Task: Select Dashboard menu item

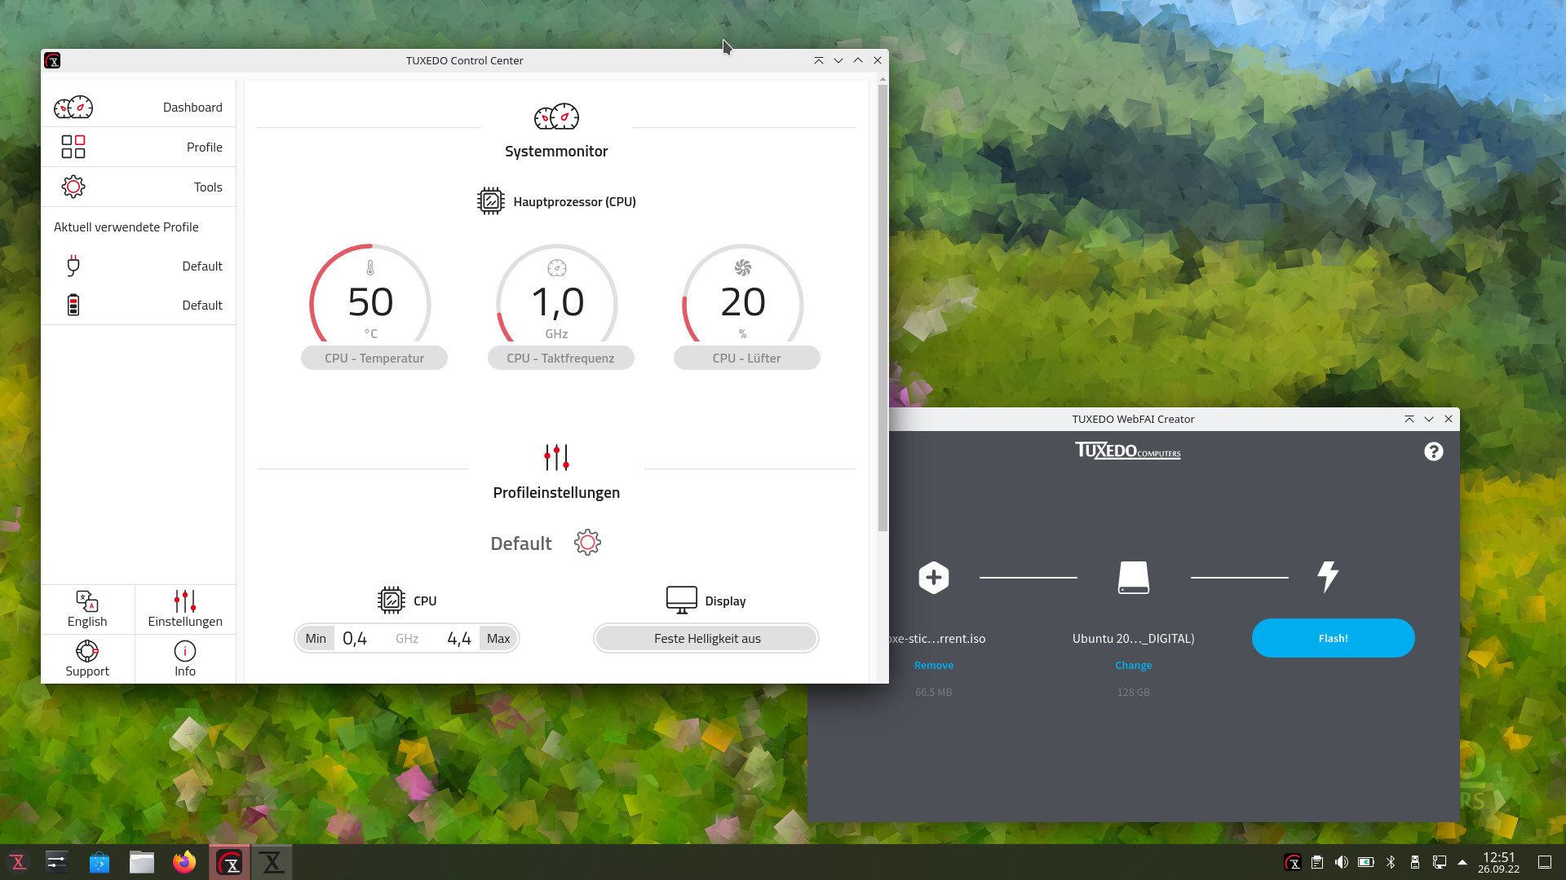Action: pyautogui.click(x=138, y=107)
